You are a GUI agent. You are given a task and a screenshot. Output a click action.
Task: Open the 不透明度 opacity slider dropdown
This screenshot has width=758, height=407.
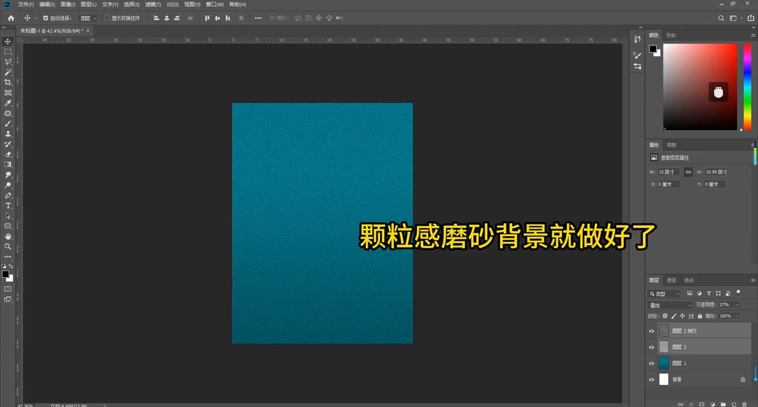[737, 305]
